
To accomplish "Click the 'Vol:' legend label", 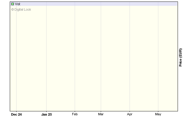I will point(18,4).
